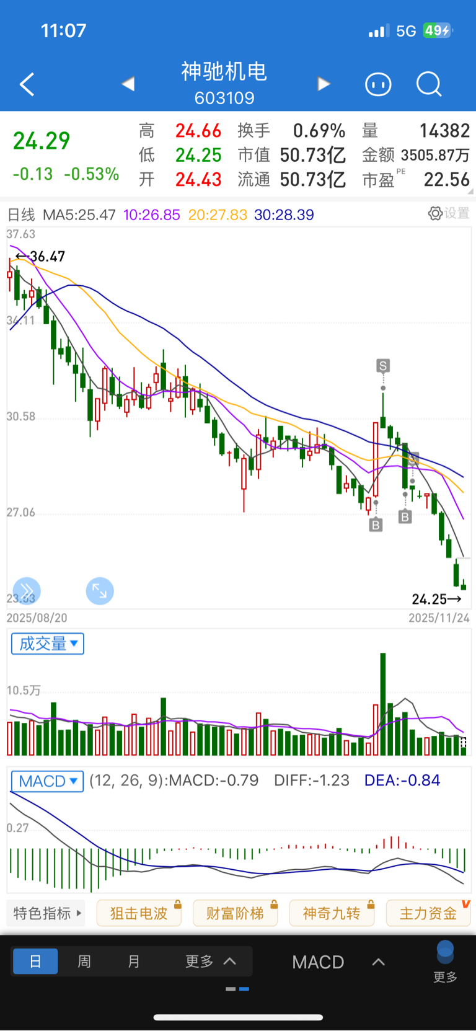Tap the purple 10:26.85 MA legend
The width and height of the screenshot is (476, 1031).
tap(152, 215)
